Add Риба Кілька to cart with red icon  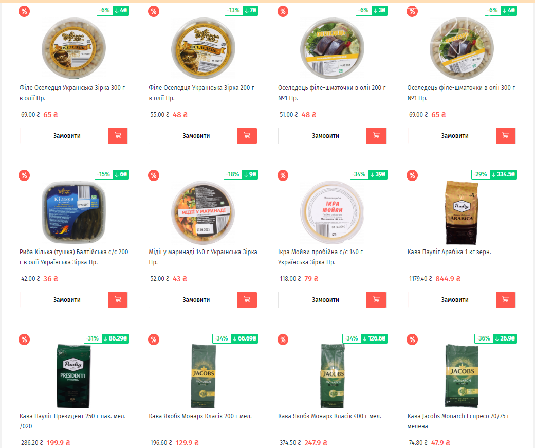pyautogui.click(x=118, y=299)
